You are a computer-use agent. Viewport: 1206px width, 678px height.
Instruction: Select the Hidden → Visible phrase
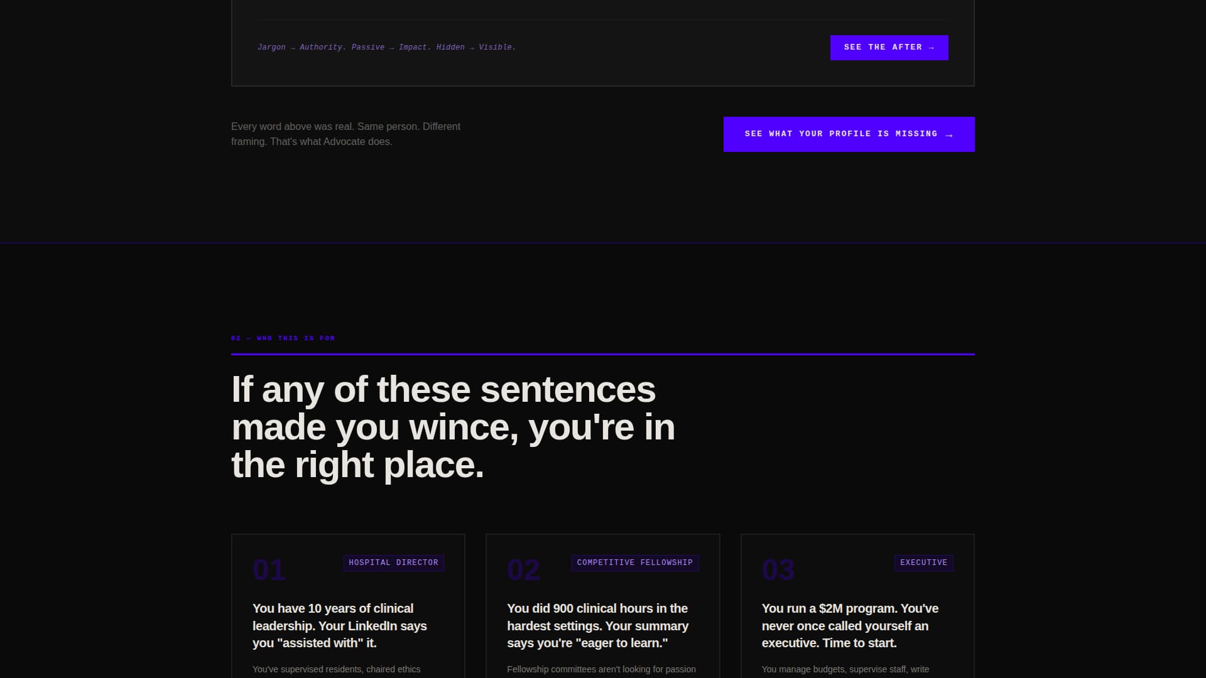tap(475, 47)
